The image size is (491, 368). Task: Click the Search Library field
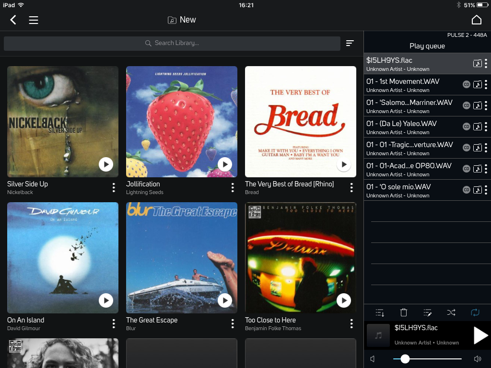coord(172,43)
